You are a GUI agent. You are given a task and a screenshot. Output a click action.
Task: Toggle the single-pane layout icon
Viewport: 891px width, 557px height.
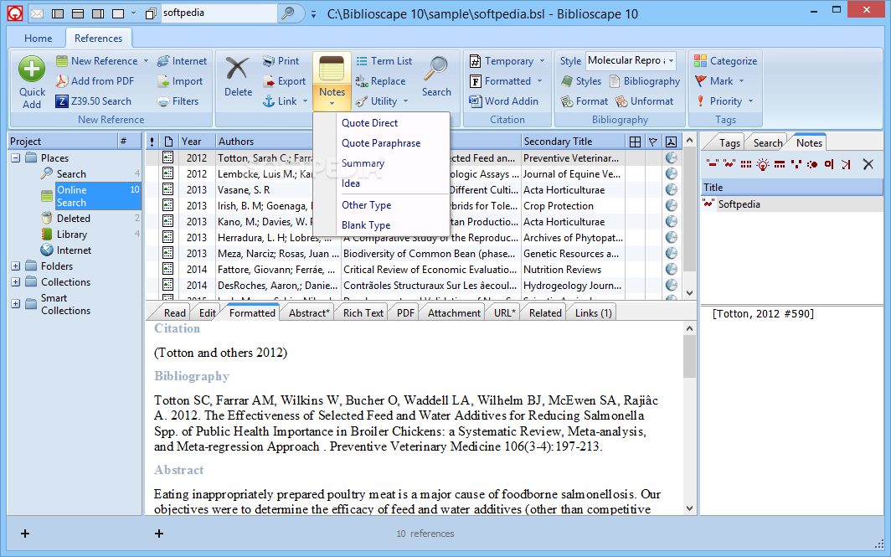(118, 13)
